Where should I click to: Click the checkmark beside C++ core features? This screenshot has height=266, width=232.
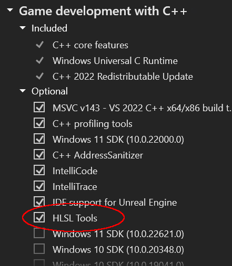point(39,45)
